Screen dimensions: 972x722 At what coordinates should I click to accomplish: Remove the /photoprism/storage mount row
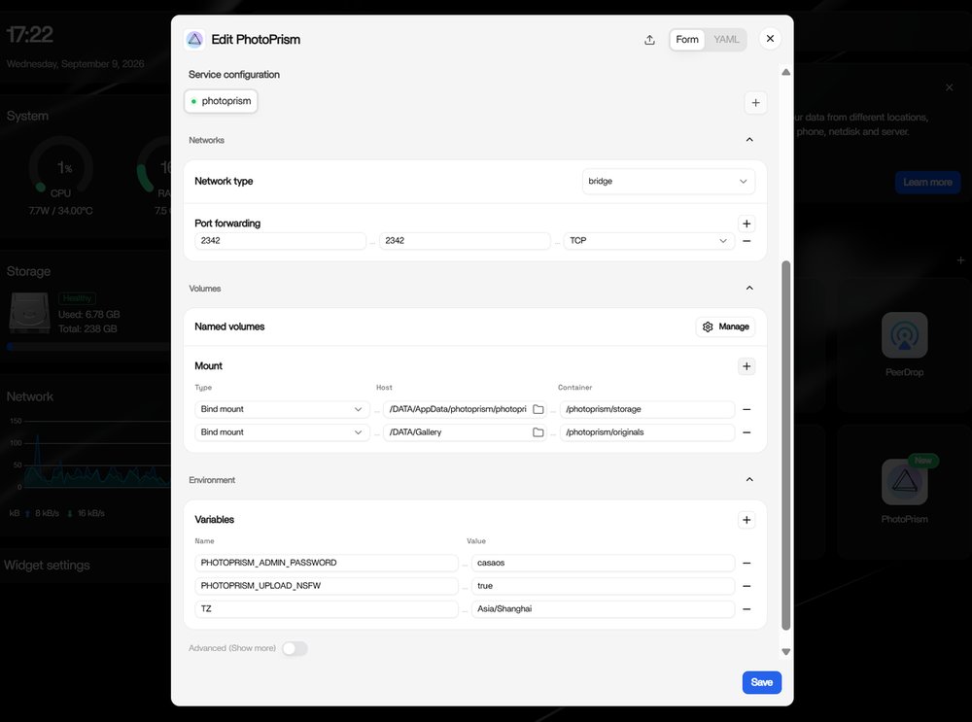click(746, 409)
